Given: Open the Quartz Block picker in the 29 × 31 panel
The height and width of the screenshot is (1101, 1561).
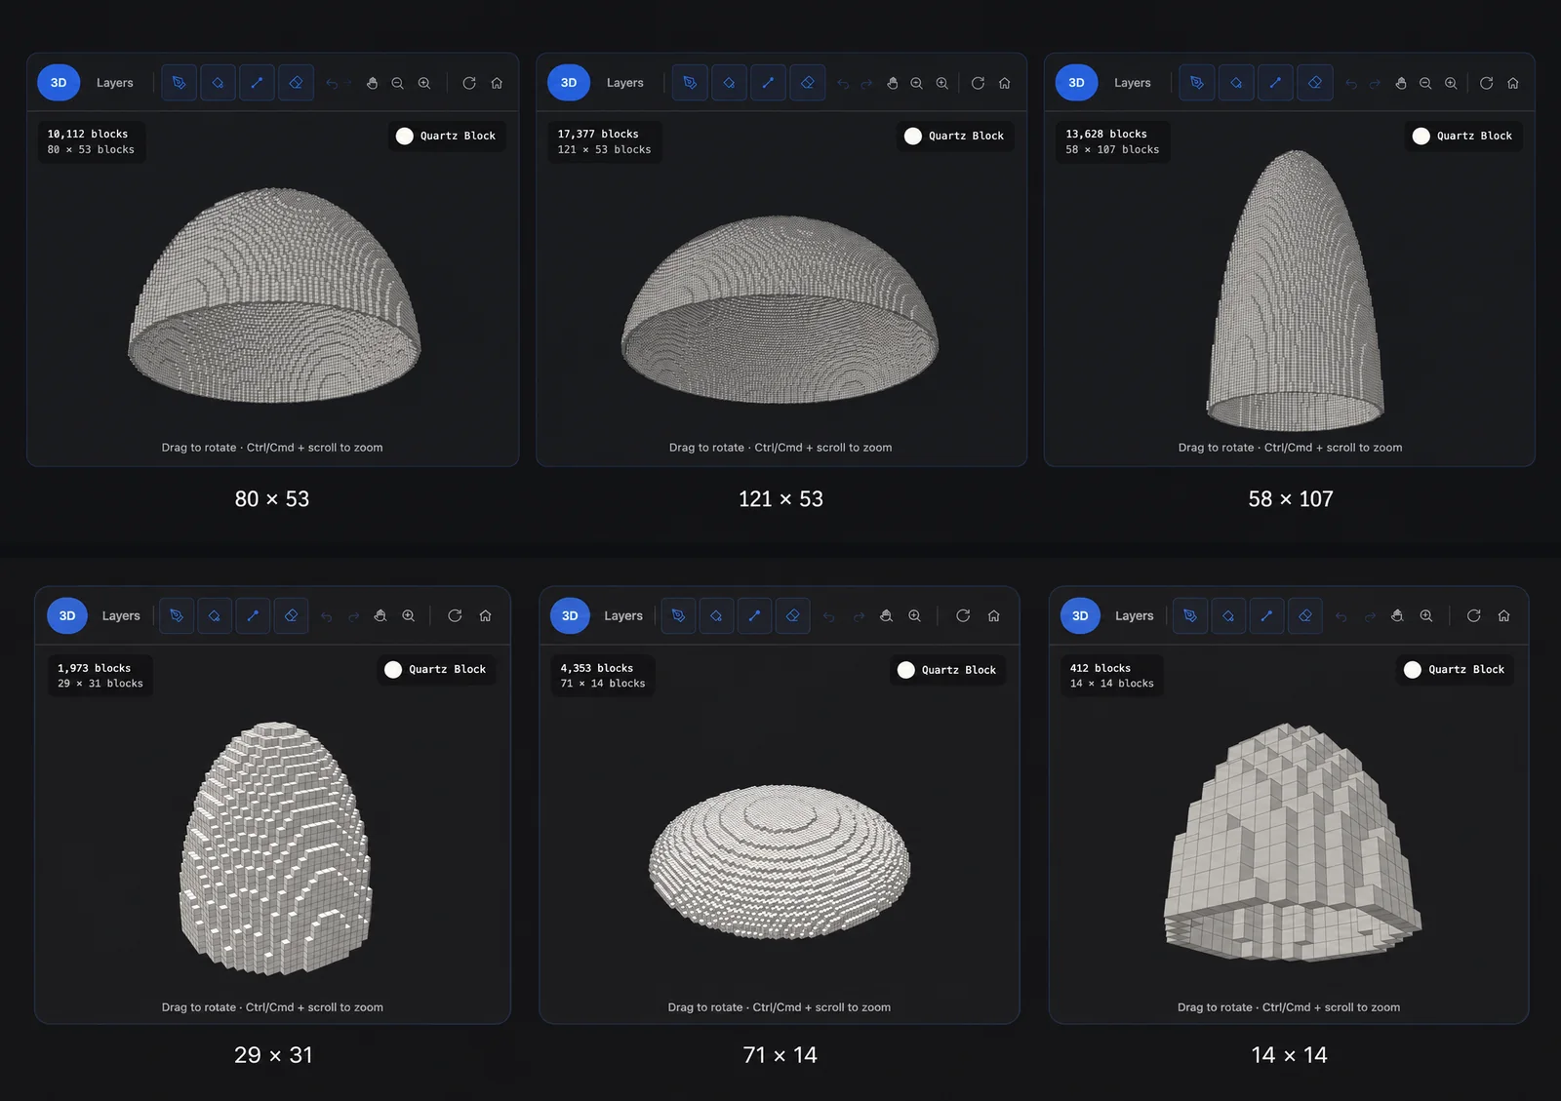Looking at the screenshot, I should pyautogui.click(x=436, y=669).
